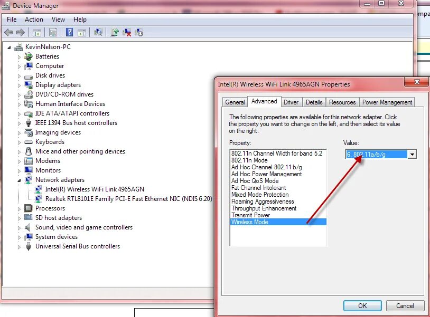Click Show/Hide Console Tree toolbar icon
Image resolution: width=430 pixels, height=317 pixels.
tap(37, 33)
